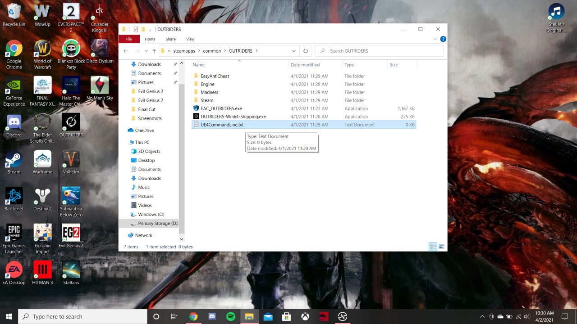The height and width of the screenshot is (324, 577).
Task: Sort files by Date modified column
Action: pyautogui.click(x=305, y=65)
